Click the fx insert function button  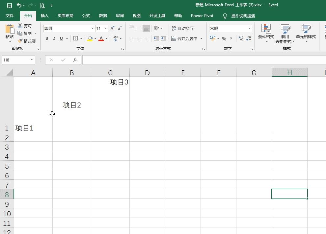coord(75,59)
